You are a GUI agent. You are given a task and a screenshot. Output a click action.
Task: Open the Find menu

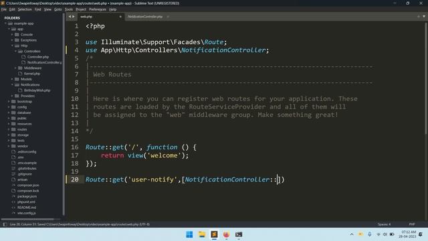pos(37,9)
